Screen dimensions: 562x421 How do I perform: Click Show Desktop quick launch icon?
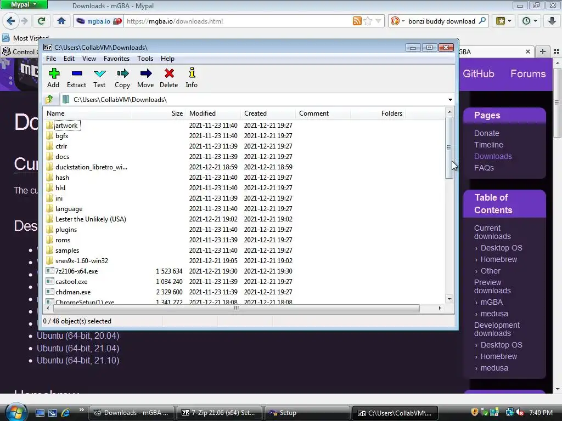coord(40,413)
